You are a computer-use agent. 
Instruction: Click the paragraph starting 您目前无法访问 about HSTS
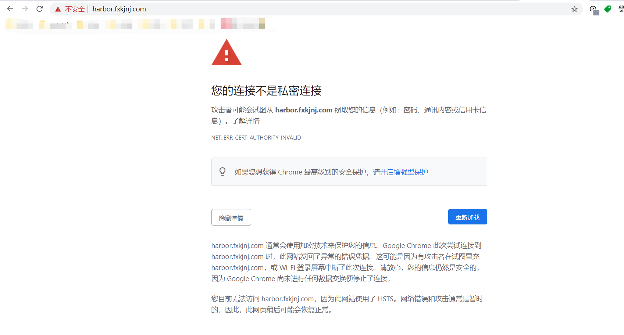[347, 304]
